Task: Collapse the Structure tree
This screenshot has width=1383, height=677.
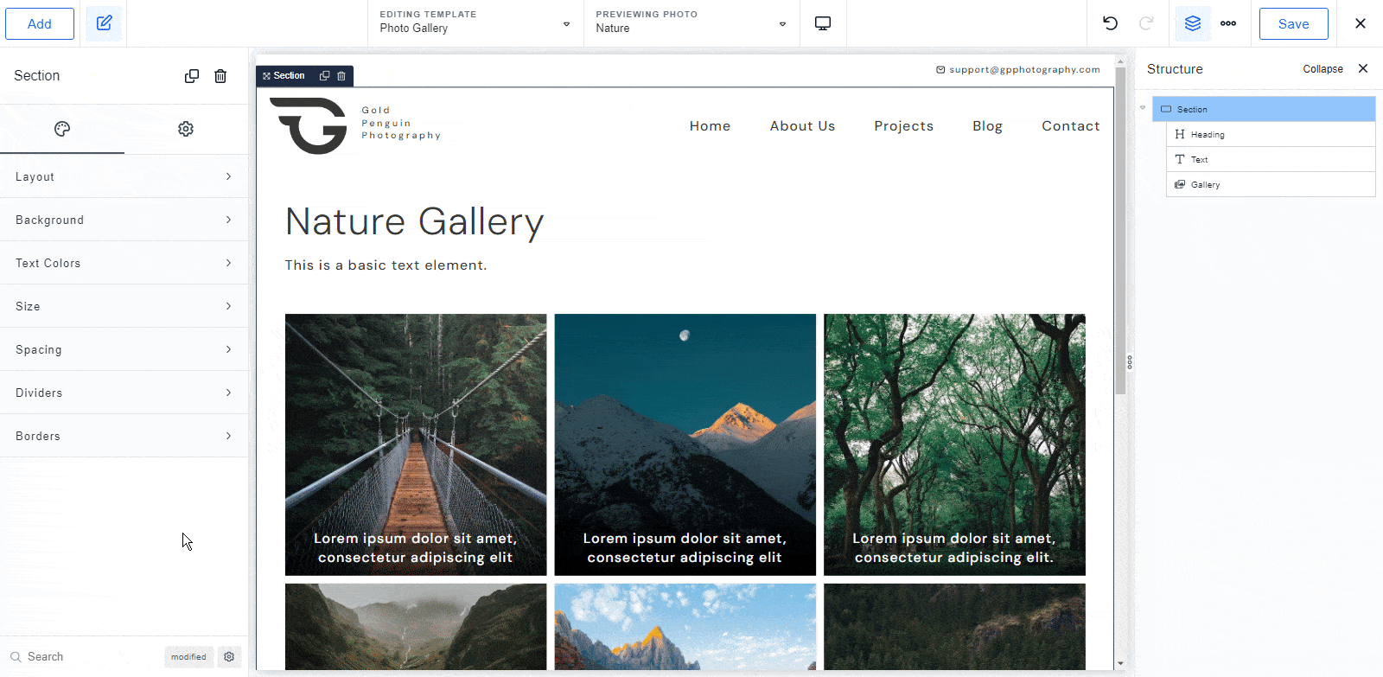Action: pos(1322,69)
